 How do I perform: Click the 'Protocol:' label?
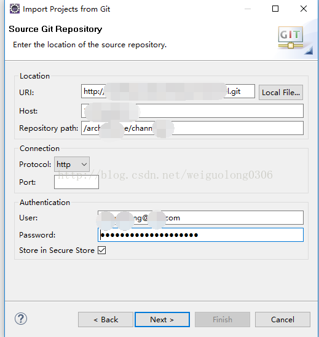35,164
